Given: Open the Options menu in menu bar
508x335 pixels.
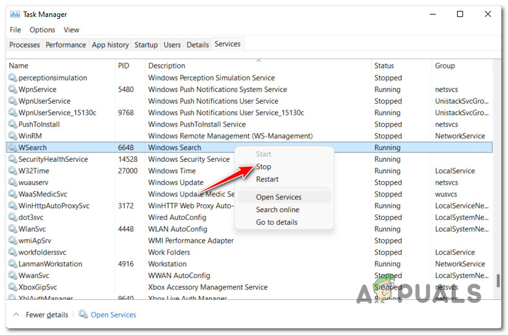Looking at the screenshot, I should point(42,30).
